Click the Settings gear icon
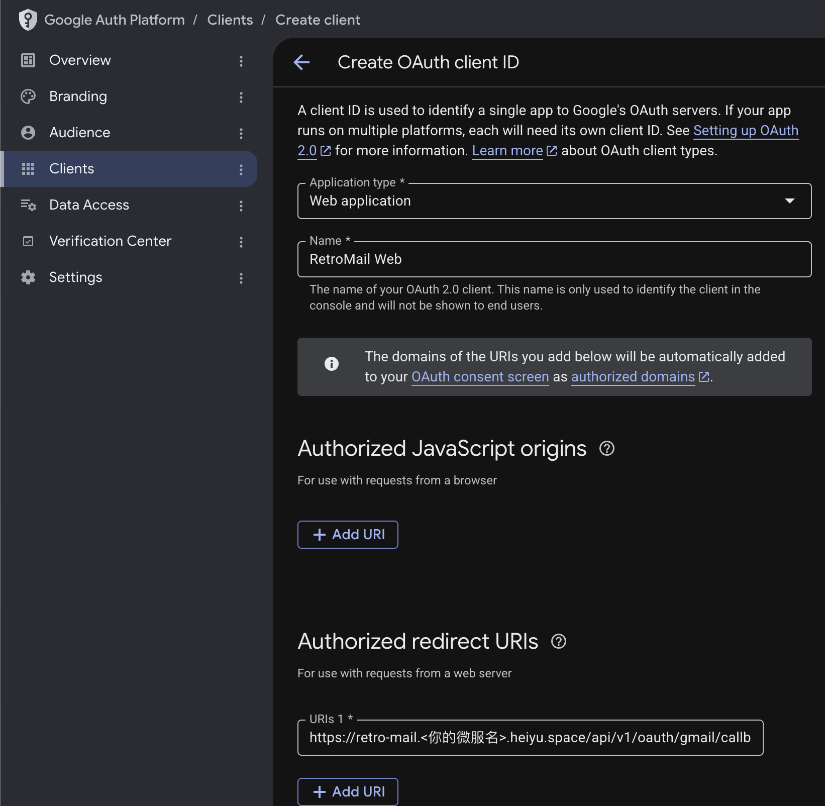825x806 pixels. point(28,277)
